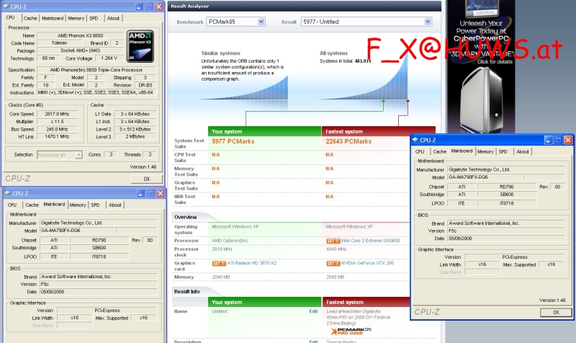Click Southbridge SB600 value in right CPU-Z
Screen dimensions: 576x343
click(x=507, y=195)
